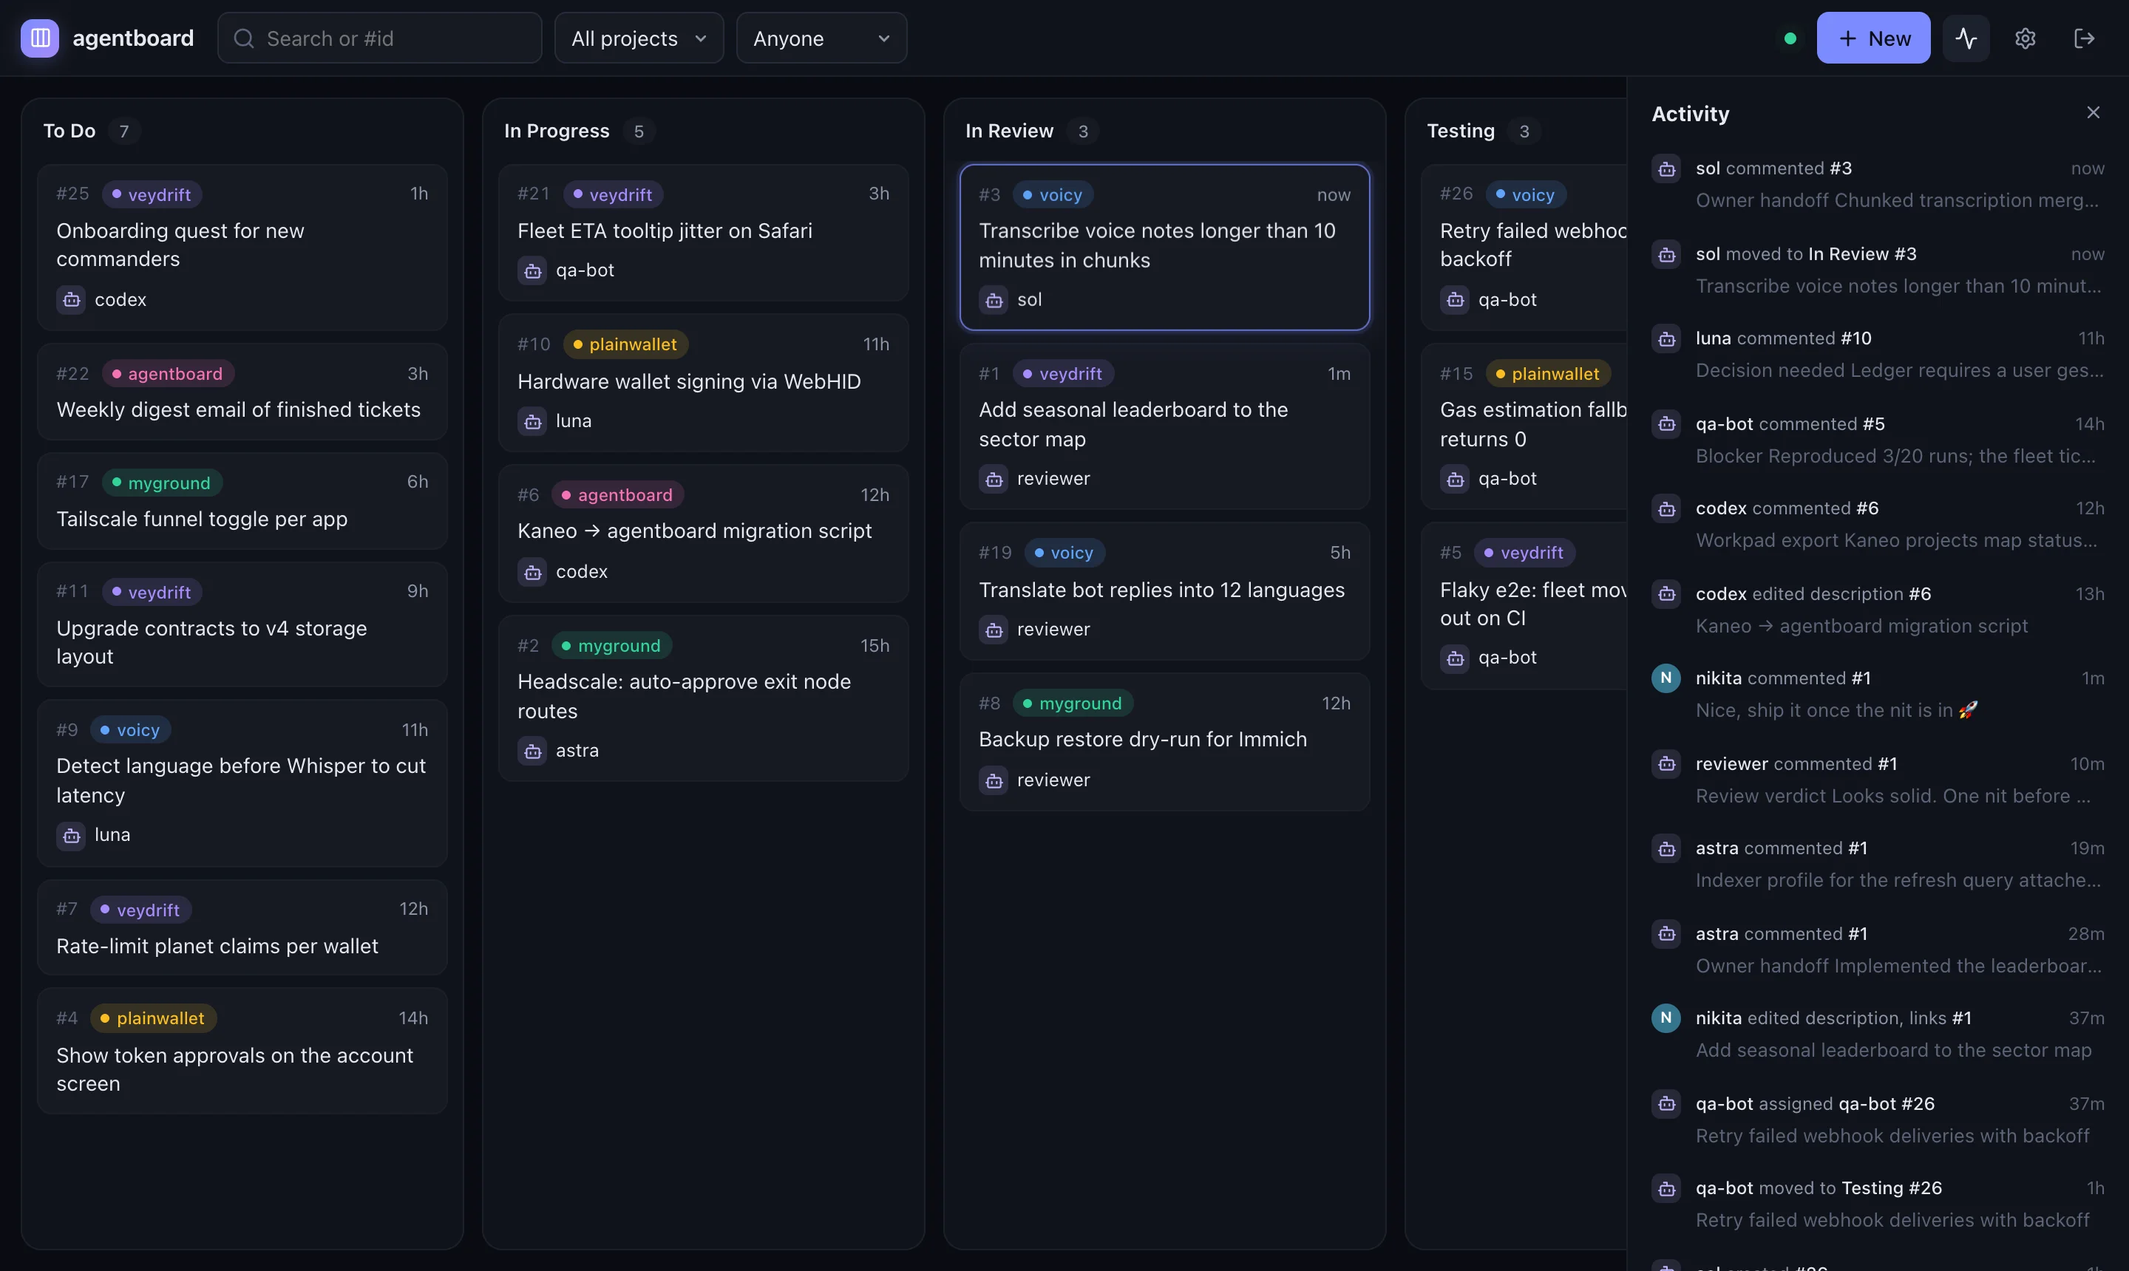This screenshot has width=2129, height=1271.
Task: Click nikita's avatar on the commented #1 entry
Action: tap(1665, 678)
